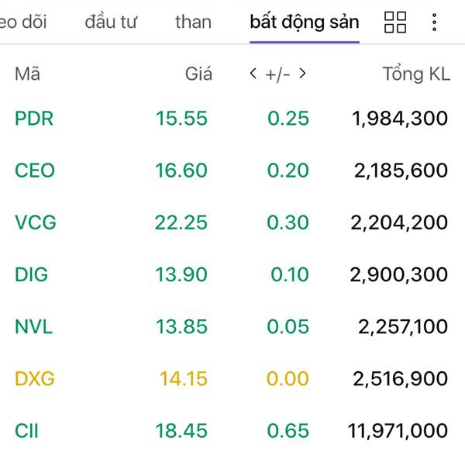Click left arrow beside +/- column
The image size is (465, 465).
253,74
